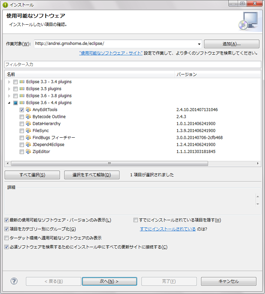
Task: Click version 1.1.1.201303181845
Action: click(x=196, y=151)
